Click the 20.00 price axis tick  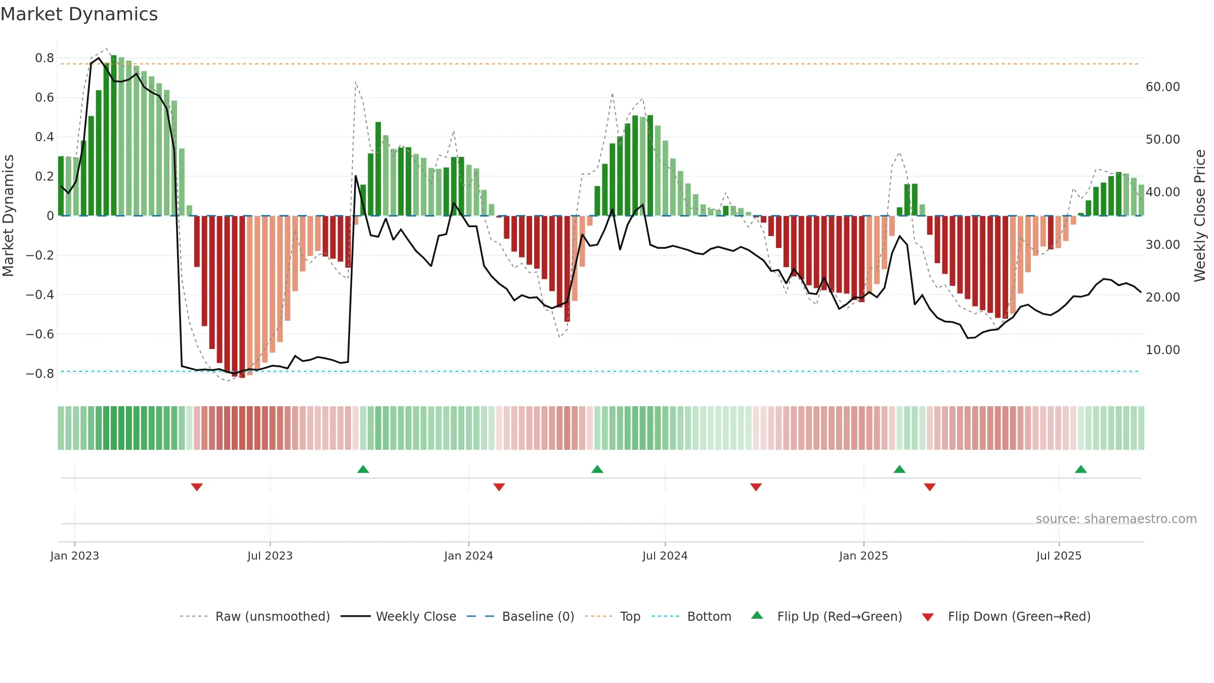pos(1163,297)
